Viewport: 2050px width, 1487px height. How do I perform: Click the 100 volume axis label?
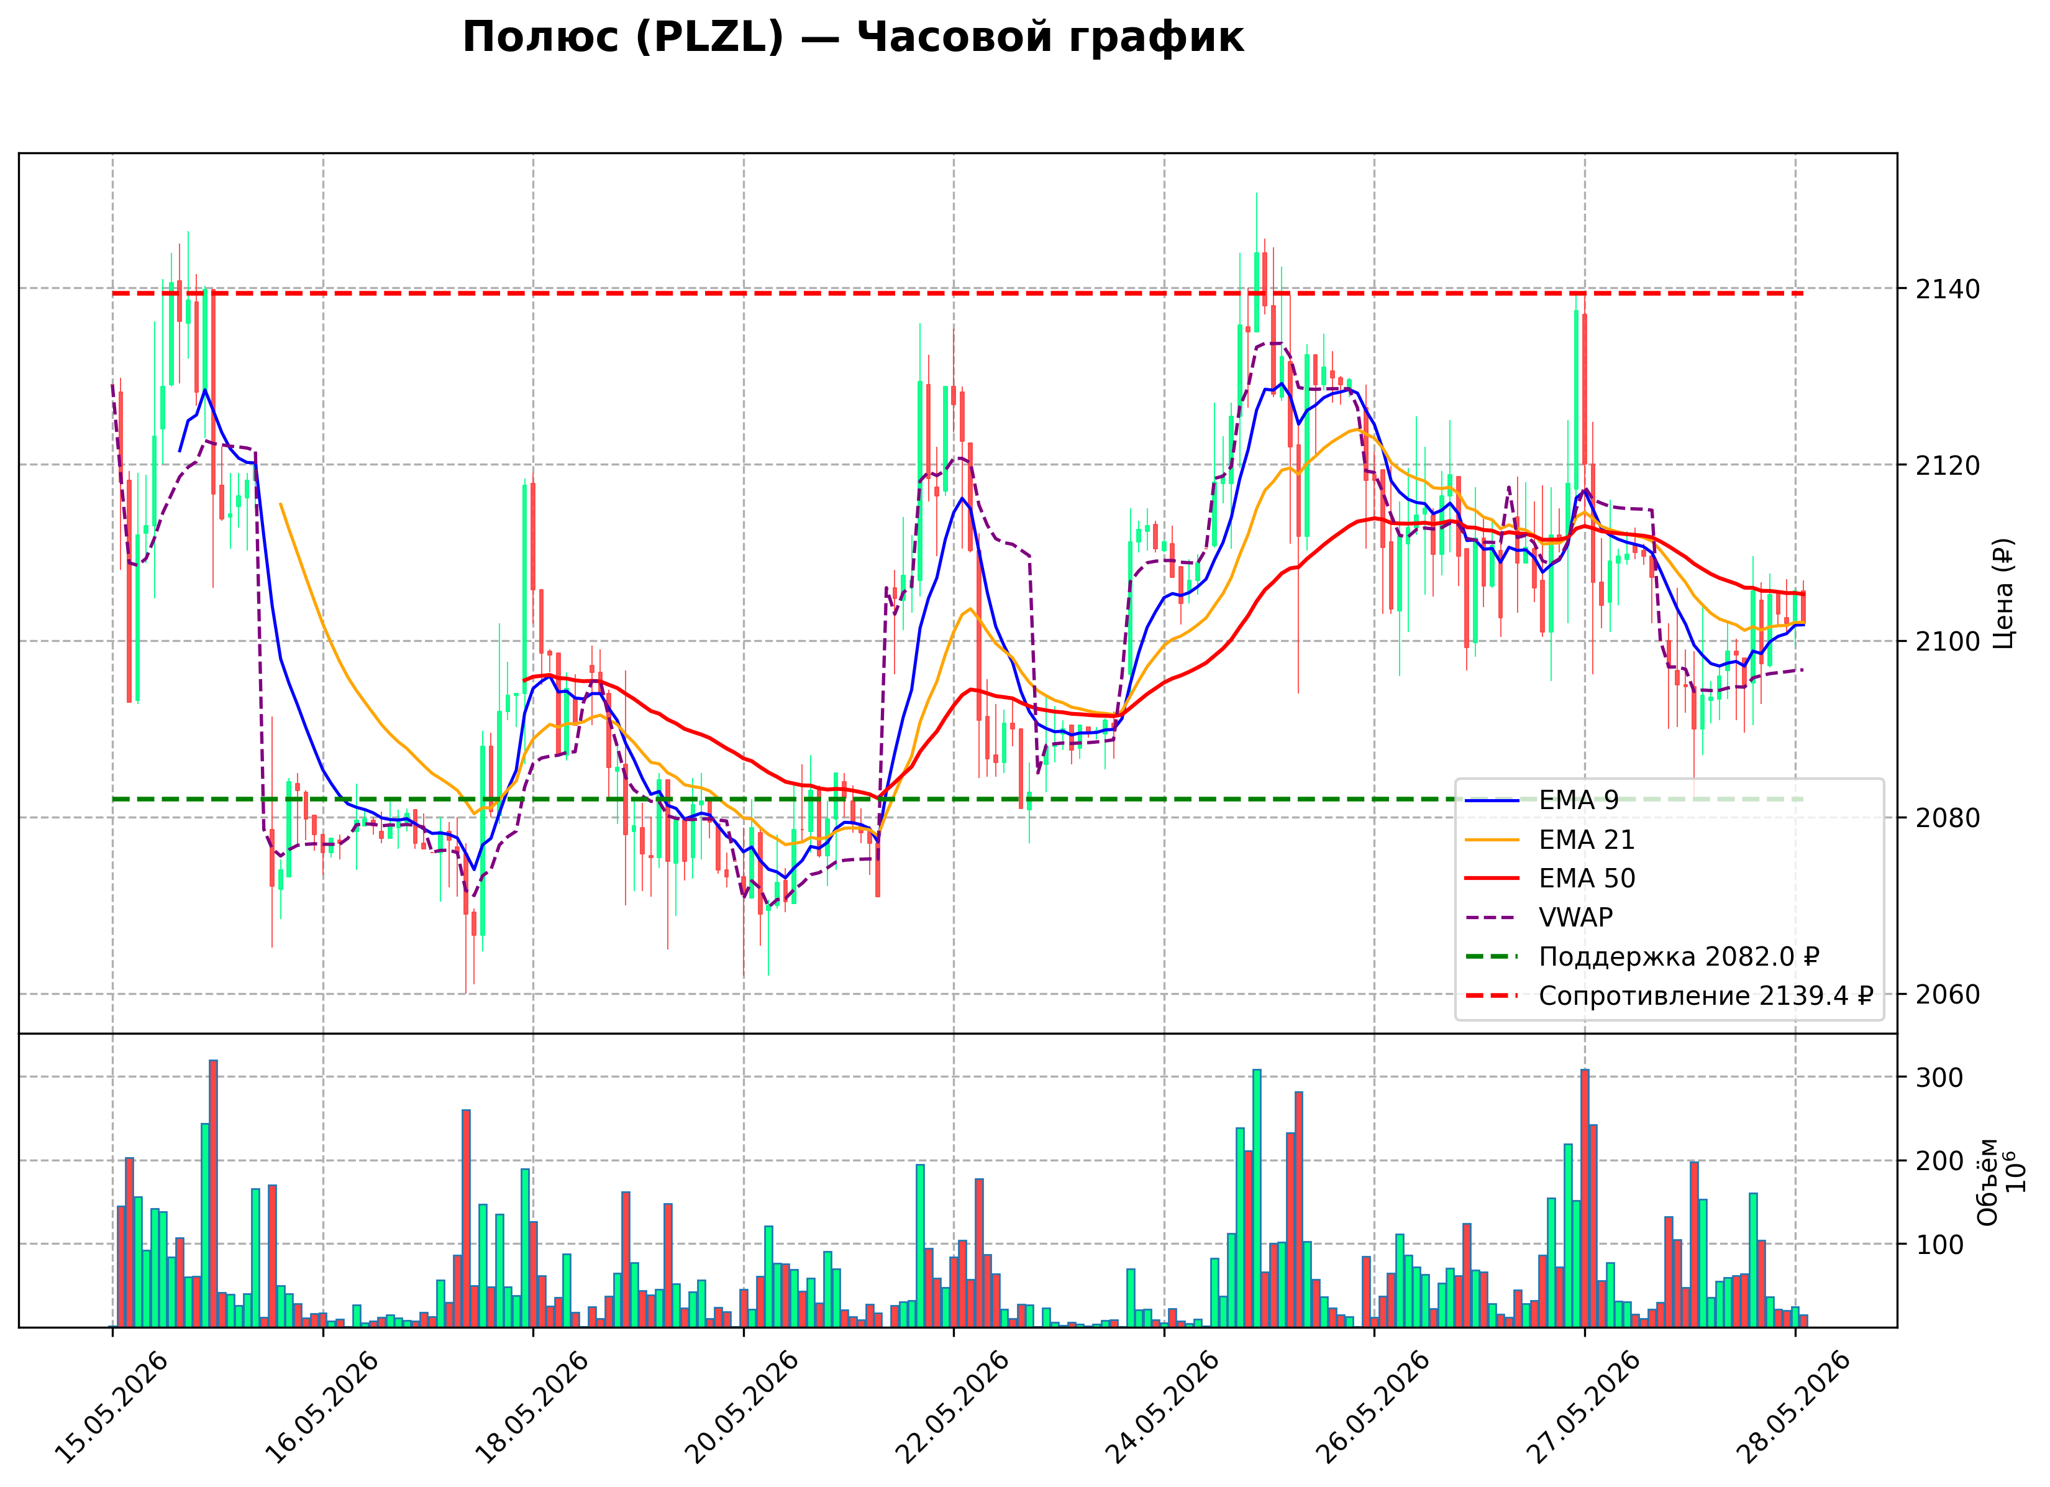(x=1939, y=1245)
